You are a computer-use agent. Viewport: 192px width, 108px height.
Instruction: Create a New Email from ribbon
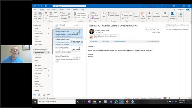[x=35, y=16]
